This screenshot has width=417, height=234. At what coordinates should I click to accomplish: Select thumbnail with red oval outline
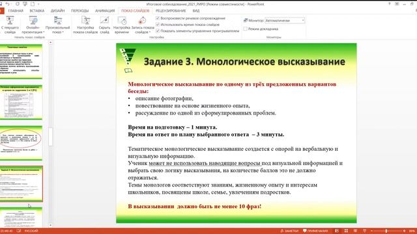(x=21, y=143)
